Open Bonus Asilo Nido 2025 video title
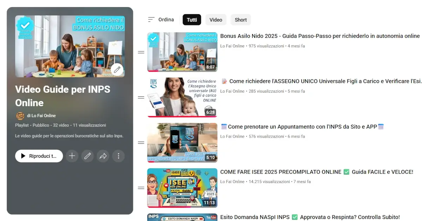The height and width of the screenshot is (221, 422). pyautogui.click(x=320, y=36)
